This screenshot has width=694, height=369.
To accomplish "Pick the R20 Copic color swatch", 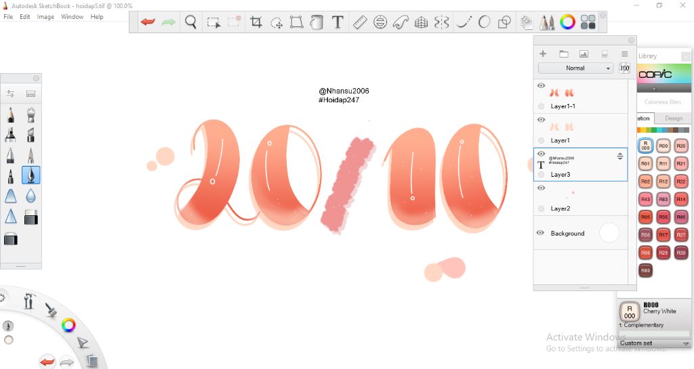I will coord(680,146).
